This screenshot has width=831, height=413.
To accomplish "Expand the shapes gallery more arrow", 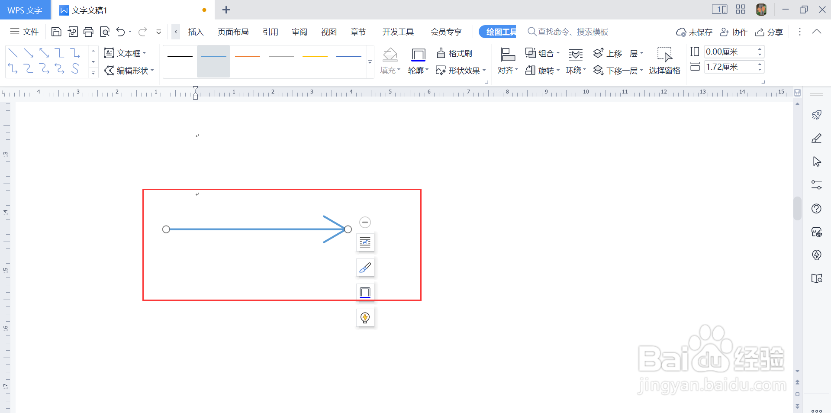I will (93, 73).
